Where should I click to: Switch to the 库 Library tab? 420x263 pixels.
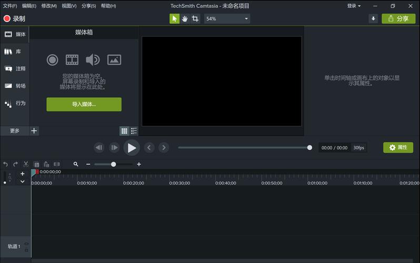(x=14, y=52)
